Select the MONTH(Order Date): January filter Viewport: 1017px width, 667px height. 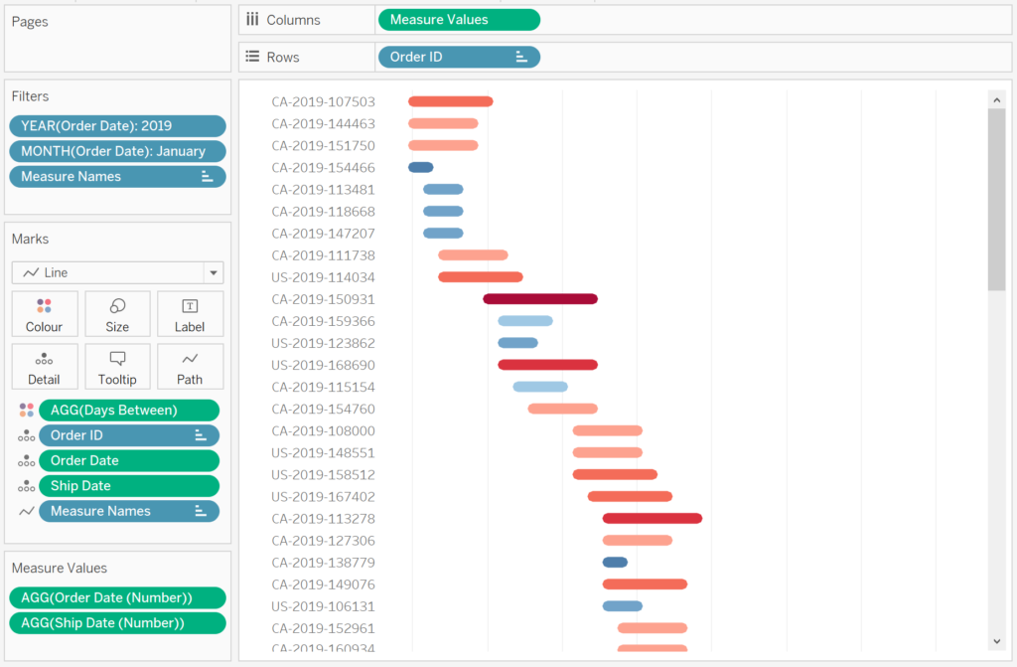point(117,151)
